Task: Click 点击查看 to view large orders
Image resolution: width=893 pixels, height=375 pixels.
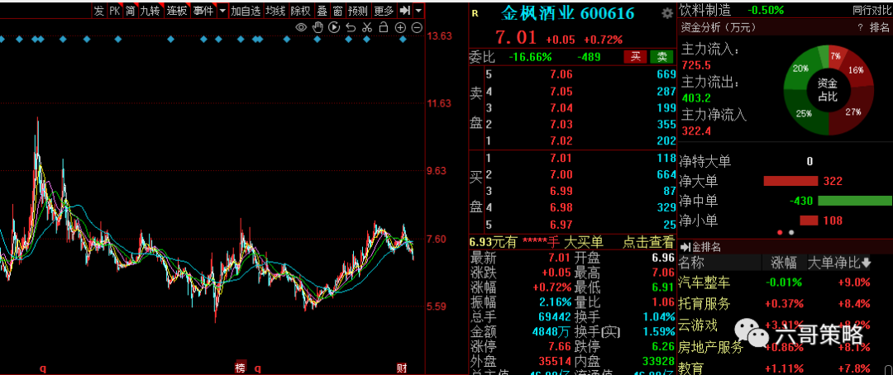Action: pyautogui.click(x=648, y=242)
